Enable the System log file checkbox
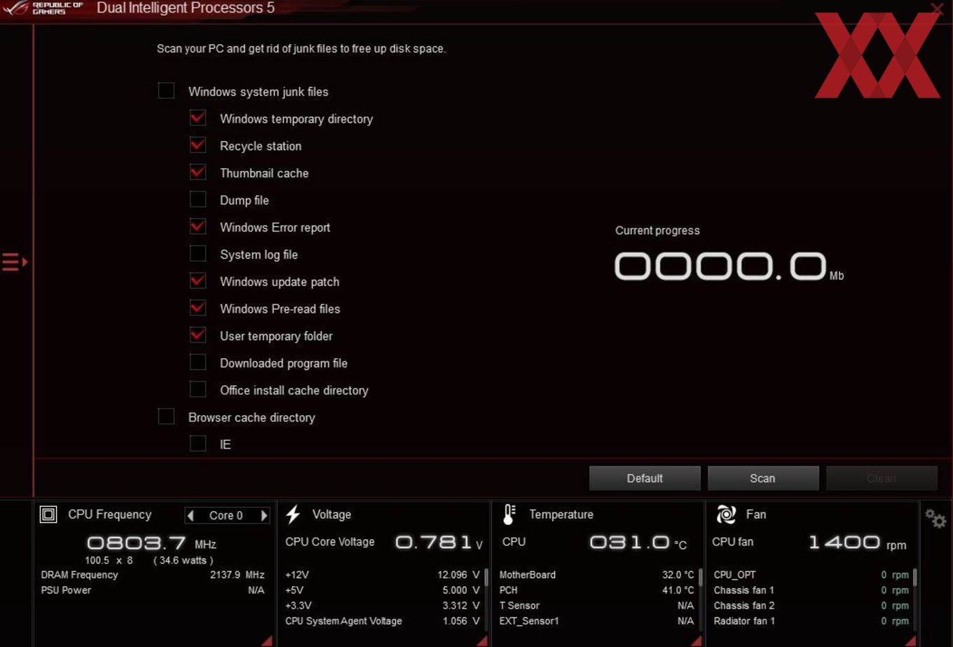The image size is (953, 647). point(198,254)
